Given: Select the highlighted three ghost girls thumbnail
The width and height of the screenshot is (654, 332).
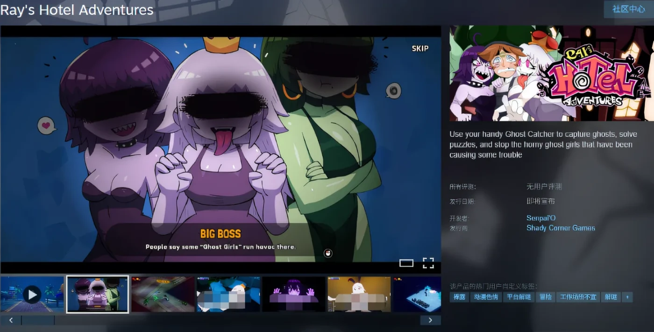Looking at the screenshot, I should point(97,294).
